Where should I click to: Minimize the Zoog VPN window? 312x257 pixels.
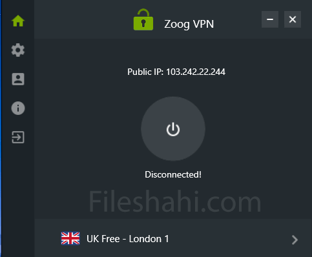point(270,19)
